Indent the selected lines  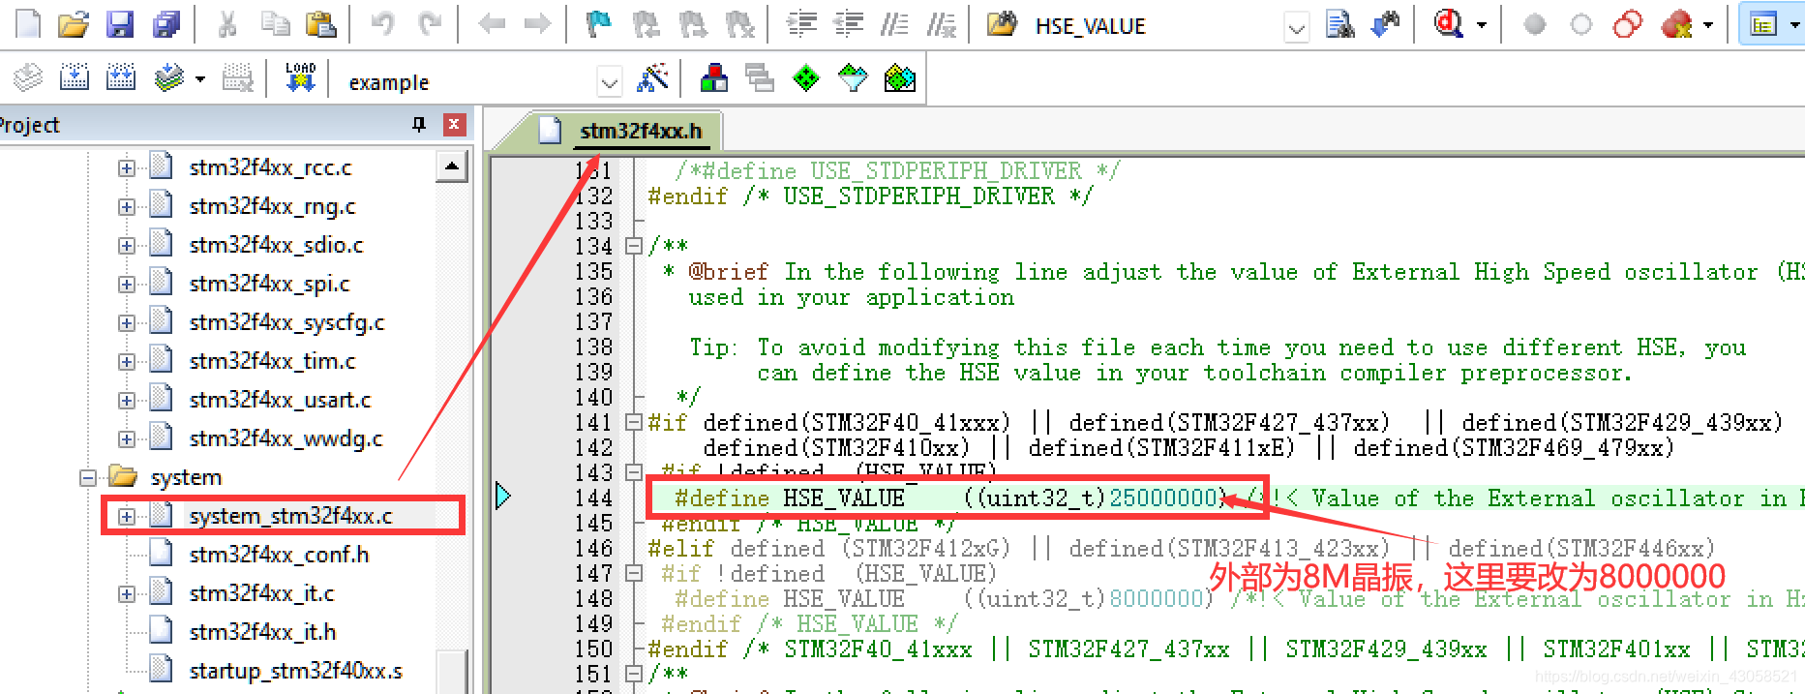[x=801, y=24]
